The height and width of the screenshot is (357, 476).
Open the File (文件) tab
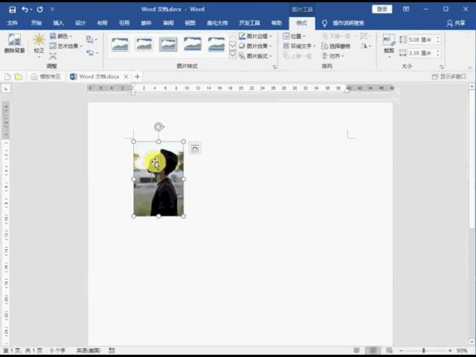coord(12,23)
